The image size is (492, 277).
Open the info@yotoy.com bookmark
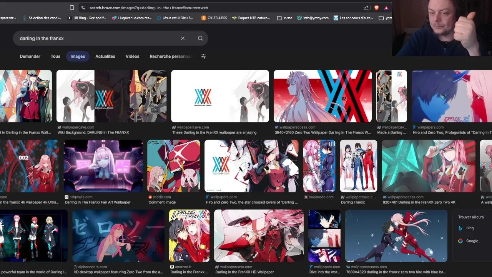click(313, 18)
